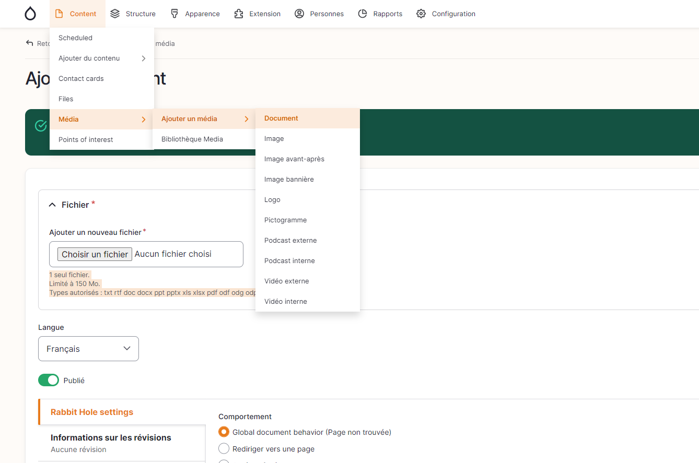Click the Rapports pie chart icon
Screen dimensions: 699x463
(363, 14)
